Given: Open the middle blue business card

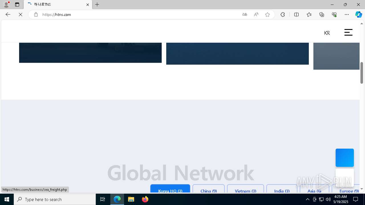Looking at the screenshot, I should [238, 54].
